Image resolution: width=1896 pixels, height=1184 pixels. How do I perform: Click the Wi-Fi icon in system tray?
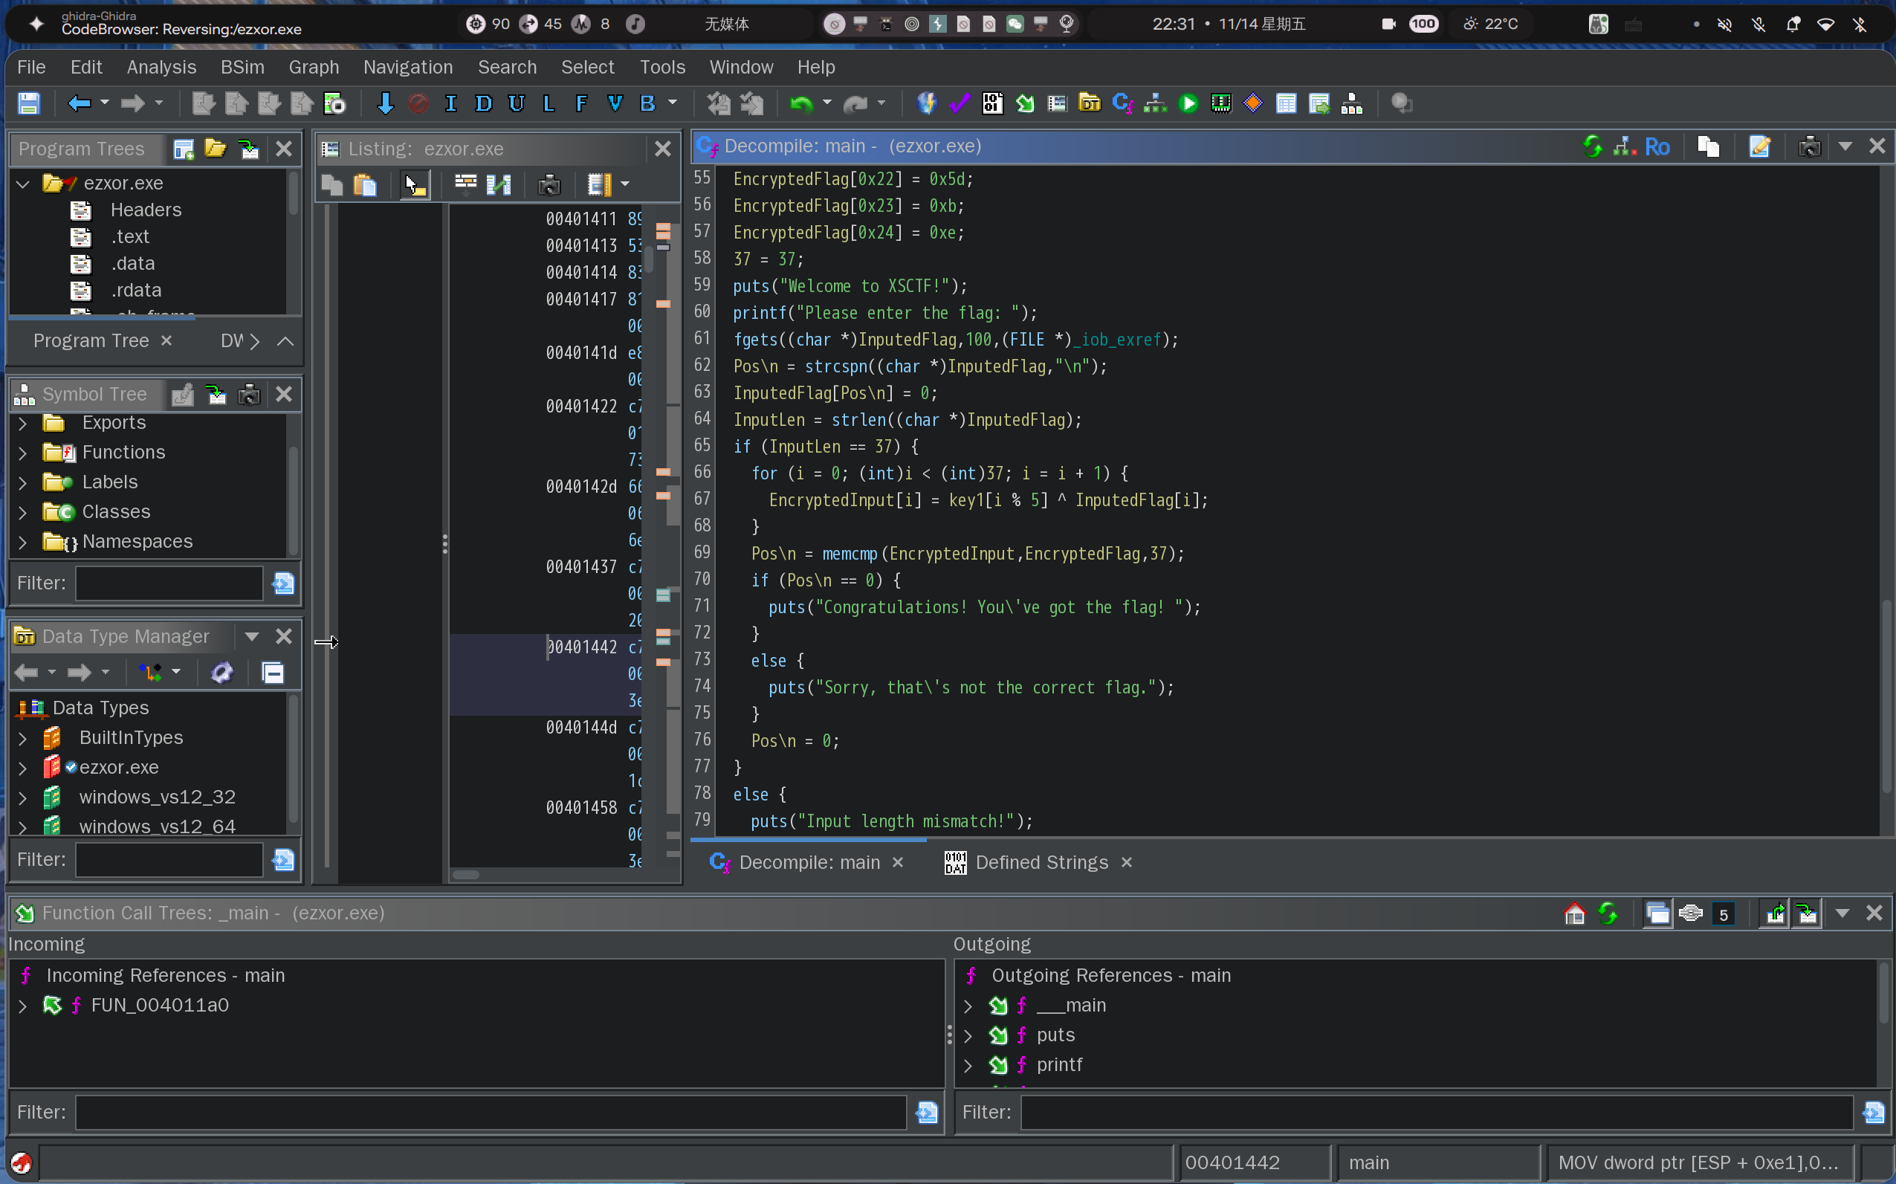1825,25
